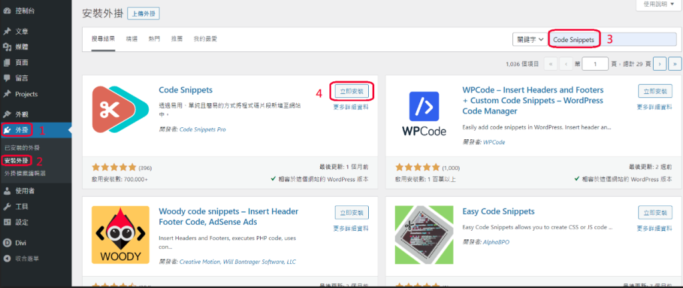This screenshot has width=683, height=288.
Task: Open the WPCode developer link
Action: coord(494,142)
